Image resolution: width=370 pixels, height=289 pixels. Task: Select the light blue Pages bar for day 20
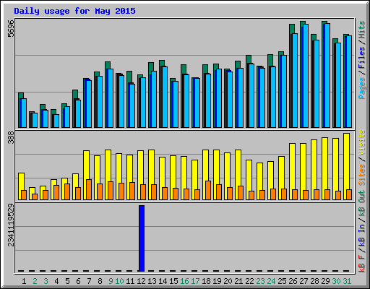230,100
